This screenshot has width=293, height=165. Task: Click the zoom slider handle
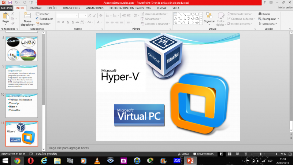[x=261, y=154]
